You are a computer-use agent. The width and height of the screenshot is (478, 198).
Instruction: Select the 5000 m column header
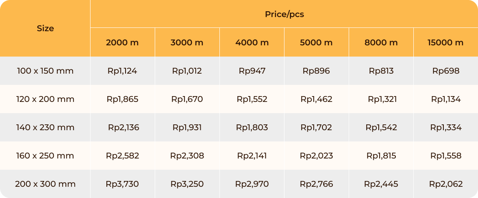pyautogui.click(x=317, y=42)
